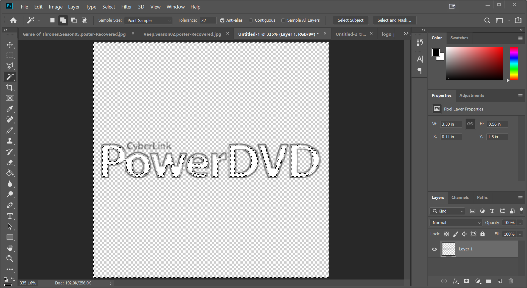Show more document tabs chevron
Image resolution: width=527 pixels, height=288 pixels.
[406, 33]
